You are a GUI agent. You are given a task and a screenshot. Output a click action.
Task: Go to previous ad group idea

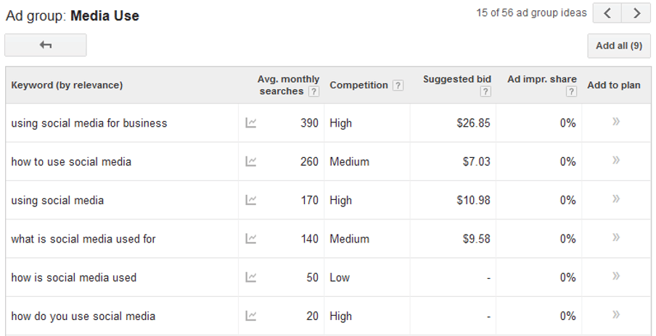coord(607,13)
